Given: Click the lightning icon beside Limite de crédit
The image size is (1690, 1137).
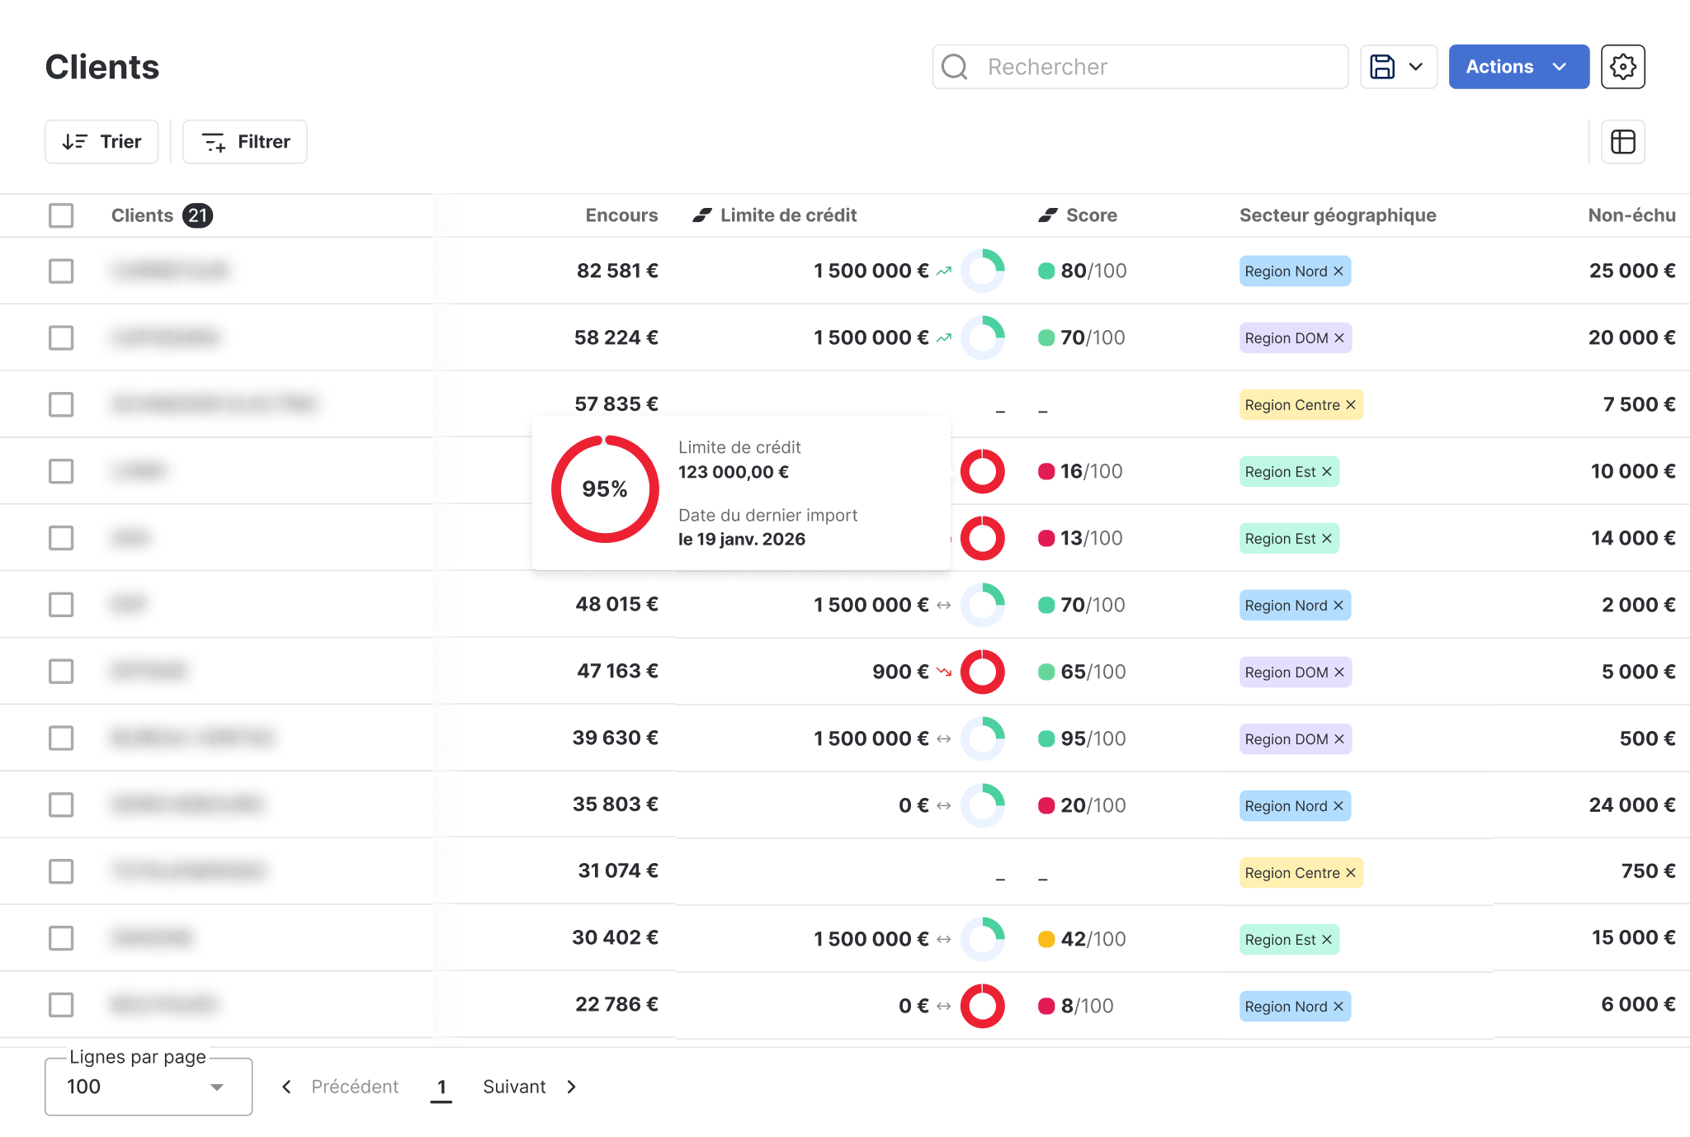Looking at the screenshot, I should [701, 215].
